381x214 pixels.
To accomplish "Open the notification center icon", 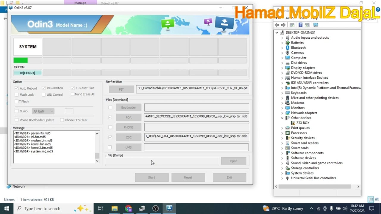I will point(372,208).
